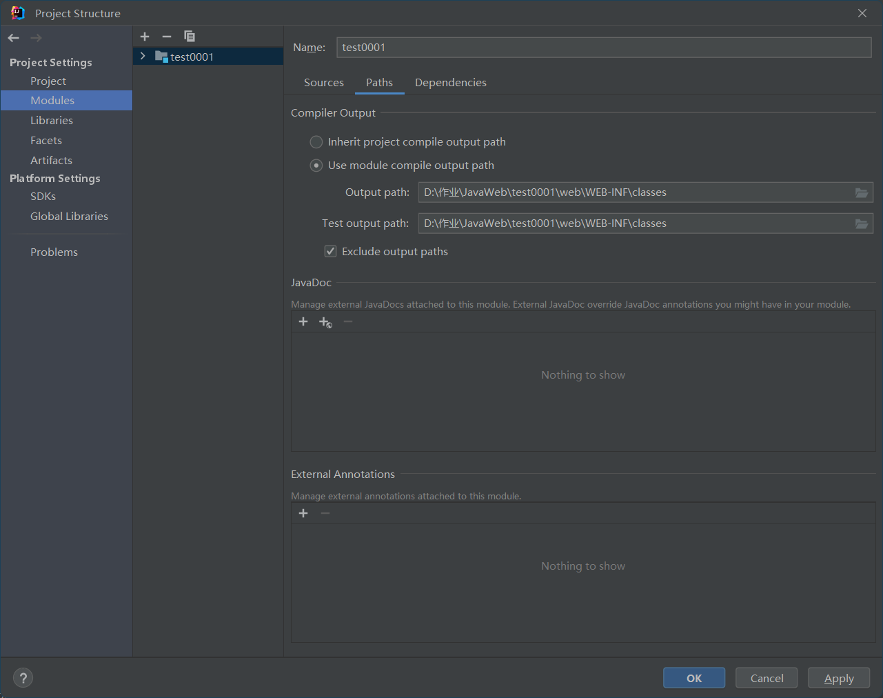Add an External Annotations path

tap(303, 513)
